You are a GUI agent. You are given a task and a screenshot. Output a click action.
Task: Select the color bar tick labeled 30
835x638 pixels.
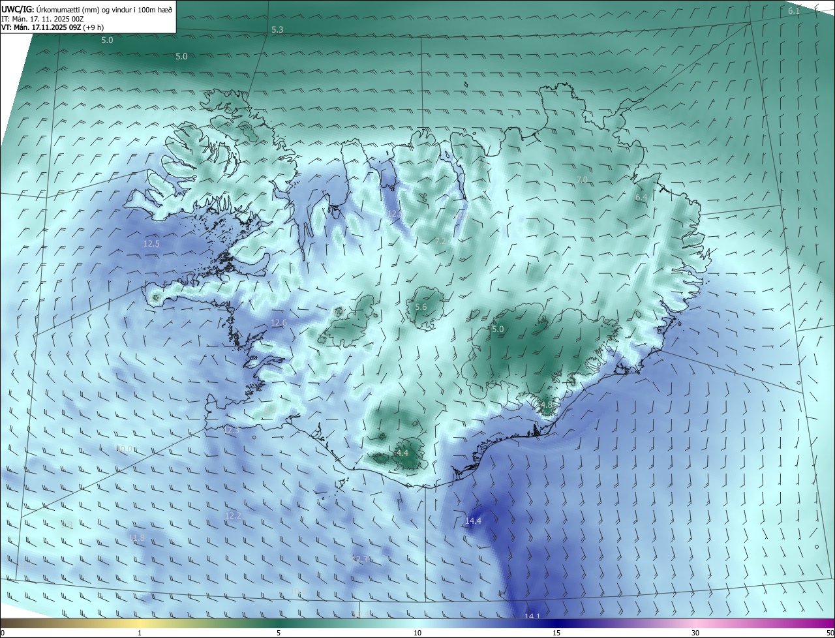[695, 633]
